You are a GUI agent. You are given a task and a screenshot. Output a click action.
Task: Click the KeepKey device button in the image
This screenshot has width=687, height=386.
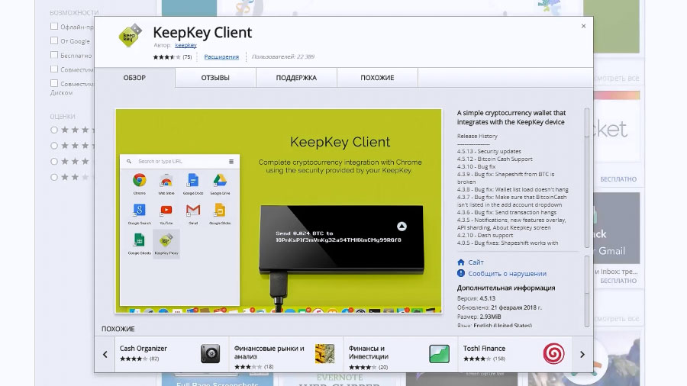pos(402,227)
